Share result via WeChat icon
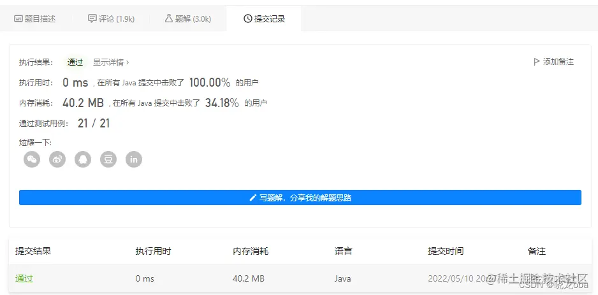The image size is (598, 295). click(x=32, y=159)
